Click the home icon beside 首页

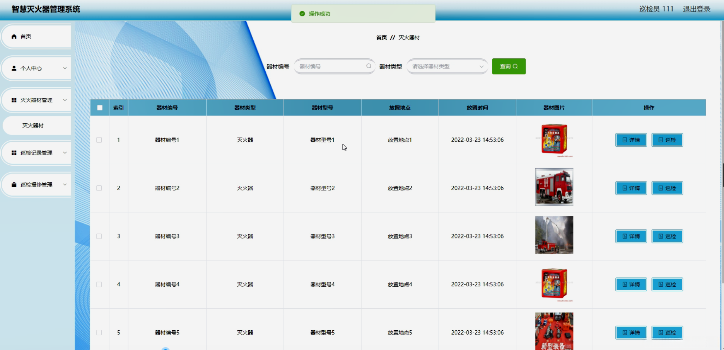tap(14, 36)
